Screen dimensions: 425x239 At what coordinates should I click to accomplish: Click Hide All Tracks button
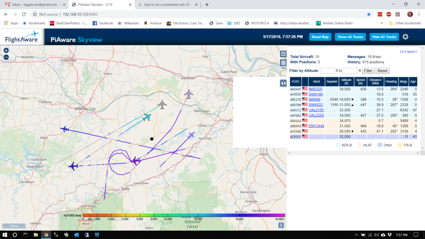(384, 37)
